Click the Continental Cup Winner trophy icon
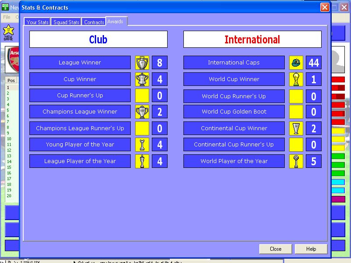Screen dimensions: 351x263 coord(296,128)
